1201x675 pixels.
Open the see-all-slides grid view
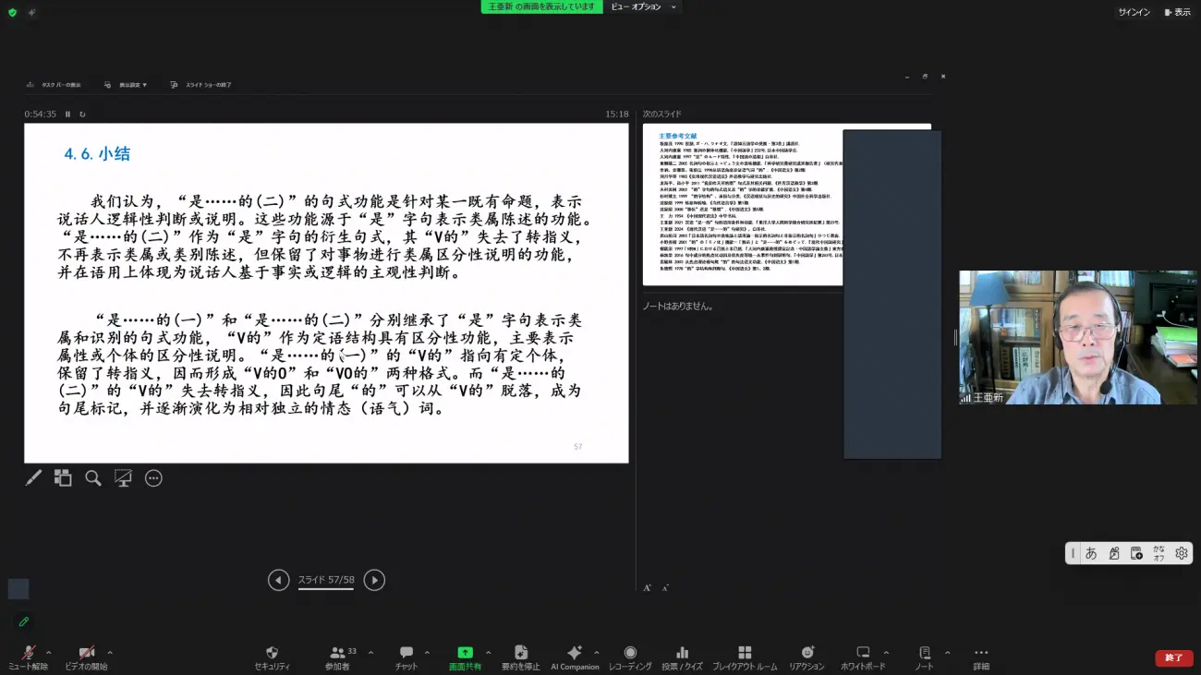pos(63,477)
